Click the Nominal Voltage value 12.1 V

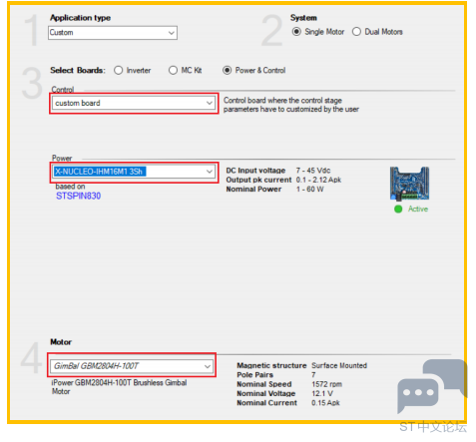[x=322, y=393]
